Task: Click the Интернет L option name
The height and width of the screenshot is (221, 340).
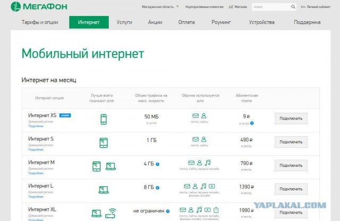Action: point(41,186)
